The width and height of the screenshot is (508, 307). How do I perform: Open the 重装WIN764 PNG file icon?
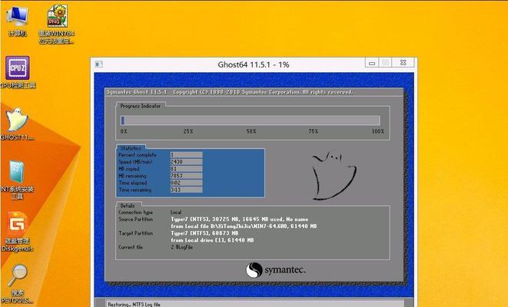pos(57,25)
